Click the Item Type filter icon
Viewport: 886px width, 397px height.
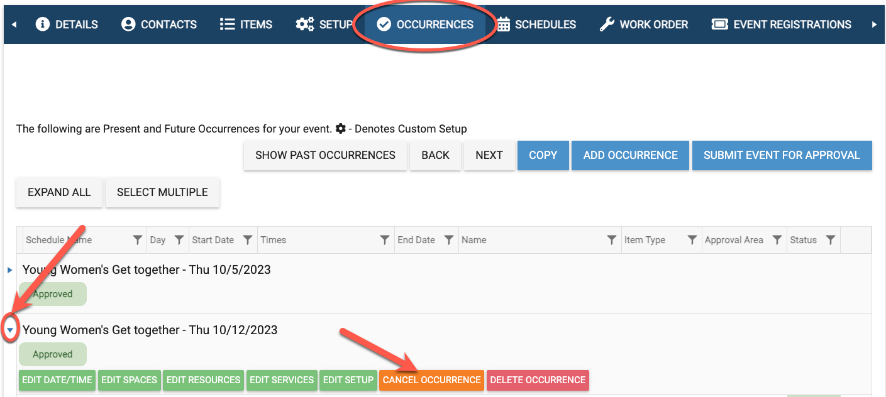coord(692,240)
